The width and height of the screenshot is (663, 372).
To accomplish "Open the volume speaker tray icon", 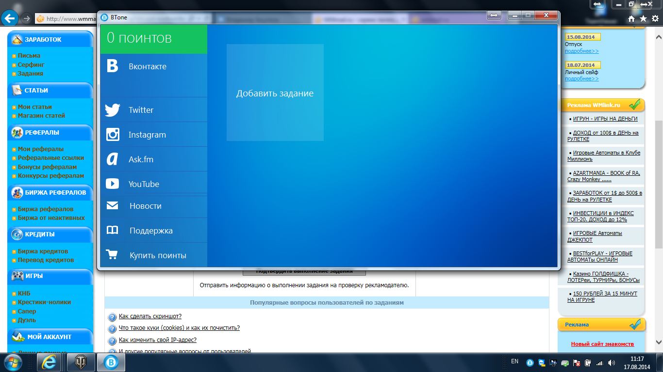I will click(x=611, y=362).
